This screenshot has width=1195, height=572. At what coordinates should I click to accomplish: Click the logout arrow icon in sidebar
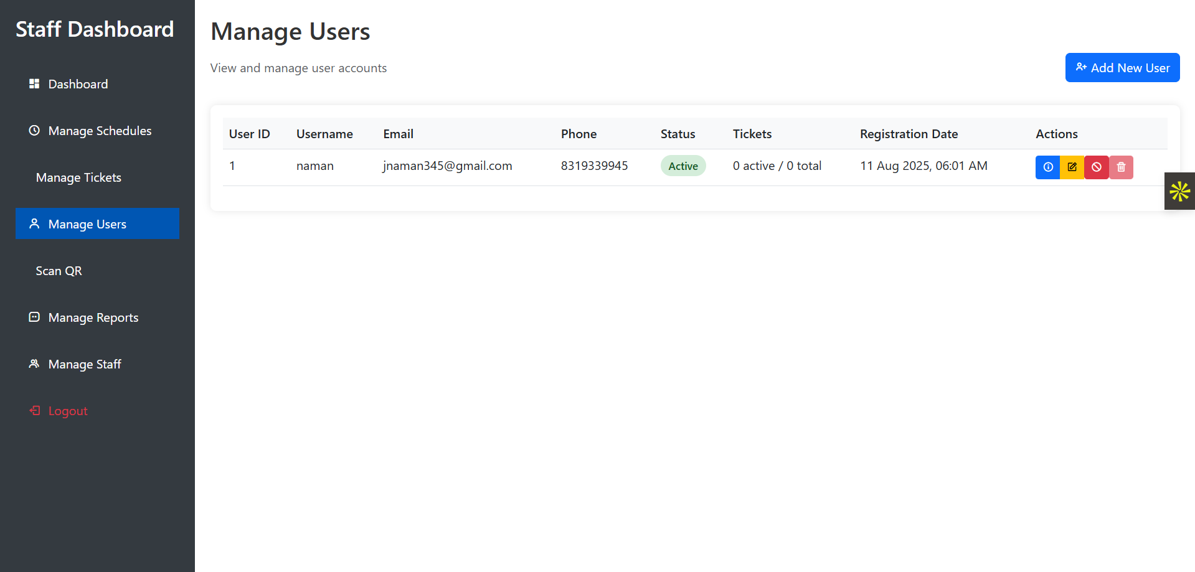(x=34, y=410)
